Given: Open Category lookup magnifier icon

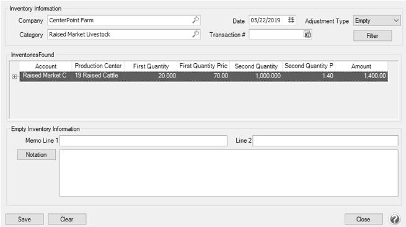Looking at the screenshot, I should click(x=195, y=34).
